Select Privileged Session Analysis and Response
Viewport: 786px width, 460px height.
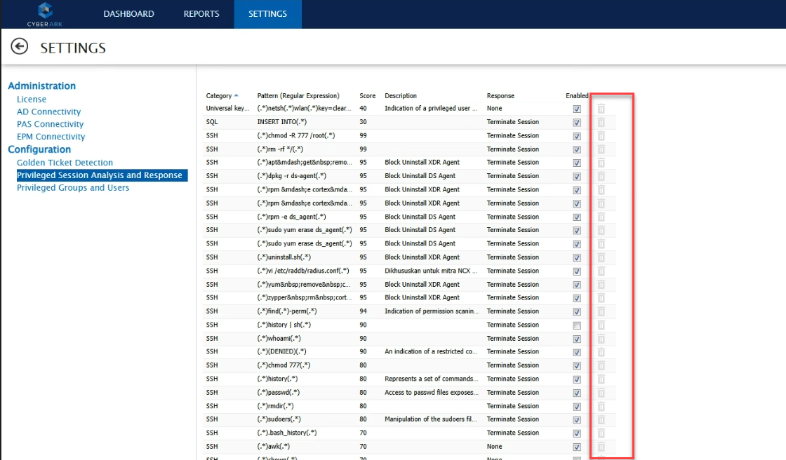point(102,175)
